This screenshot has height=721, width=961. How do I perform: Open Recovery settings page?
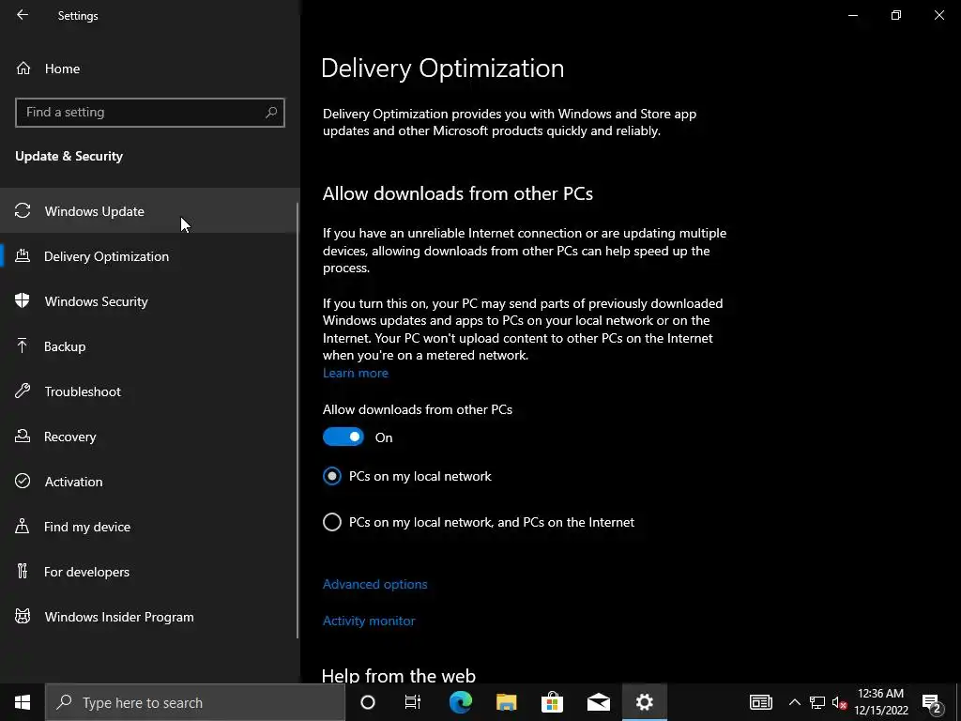[x=149, y=436]
